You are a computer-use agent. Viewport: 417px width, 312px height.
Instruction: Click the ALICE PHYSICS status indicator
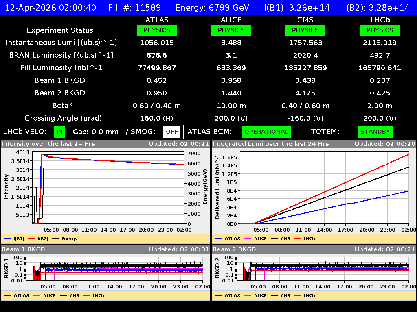231,30
